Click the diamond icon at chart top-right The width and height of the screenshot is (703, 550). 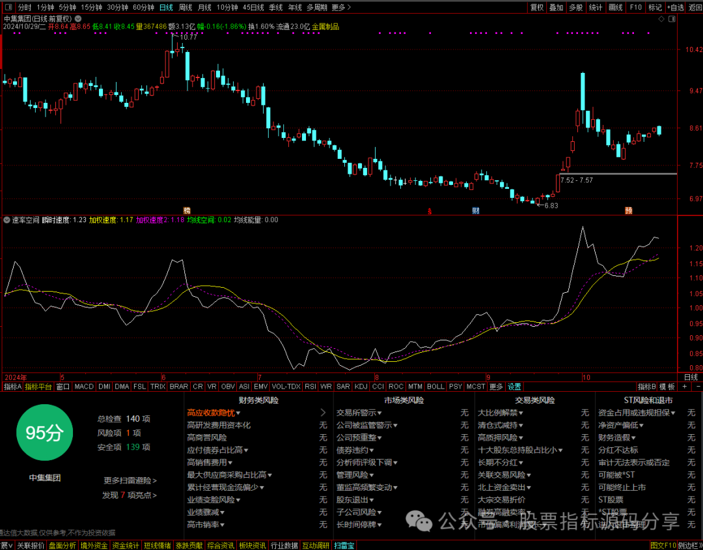pos(661,19)
